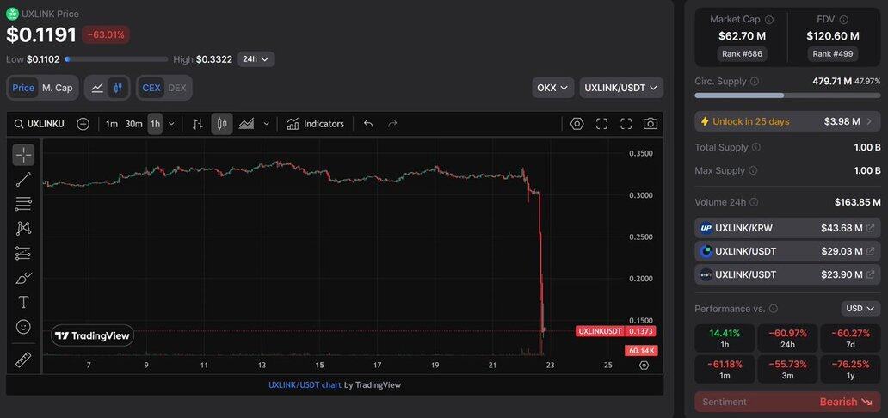Click the -76.25% 1y performance cell

(x=851, y=369)
